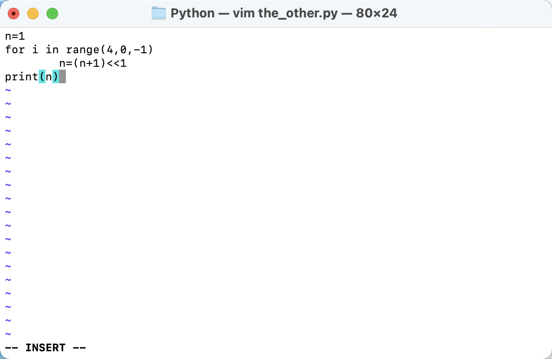Viewport: 552px width, 359px height.
Task: Click the "print" function name
Action: (x=22, y=76)
